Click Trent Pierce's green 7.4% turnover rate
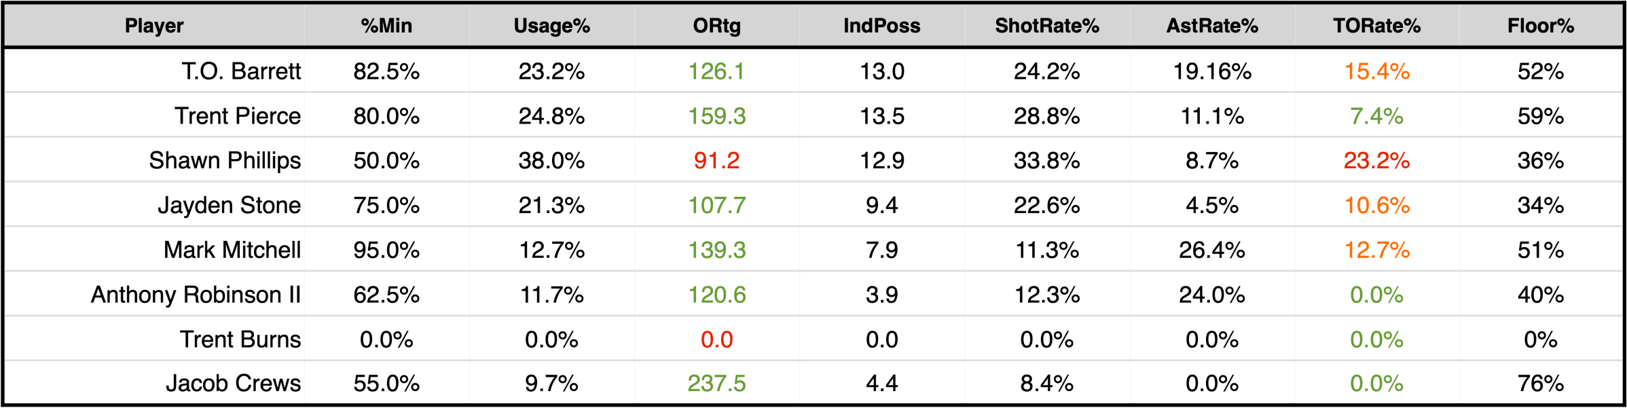 pos(1376,116)
